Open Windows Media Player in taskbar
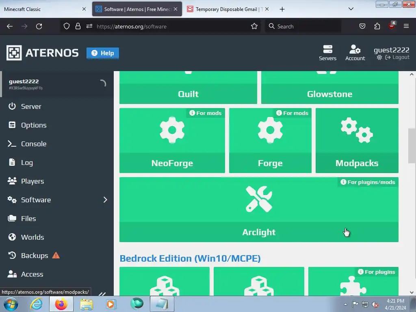The width and height of the screenshot is (416, 312). coord(111,304)
